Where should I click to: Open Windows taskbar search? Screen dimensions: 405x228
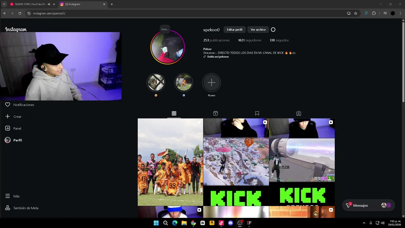[x=165, y=223]
